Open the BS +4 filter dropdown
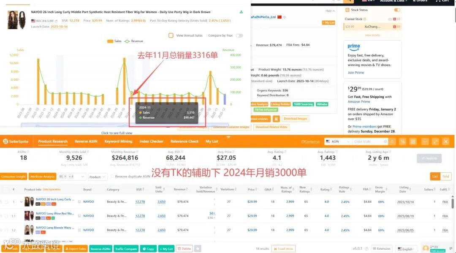 click(x=72, y=177)
